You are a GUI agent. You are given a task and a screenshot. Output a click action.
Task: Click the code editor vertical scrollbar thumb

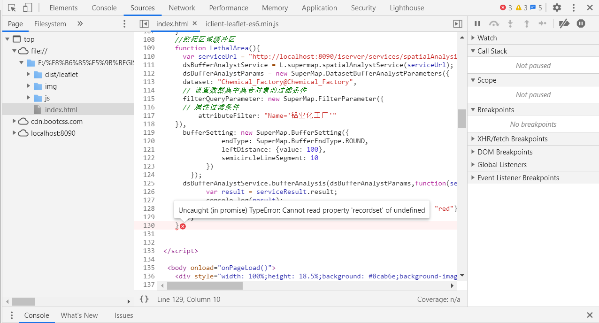[x=462, y=118]
